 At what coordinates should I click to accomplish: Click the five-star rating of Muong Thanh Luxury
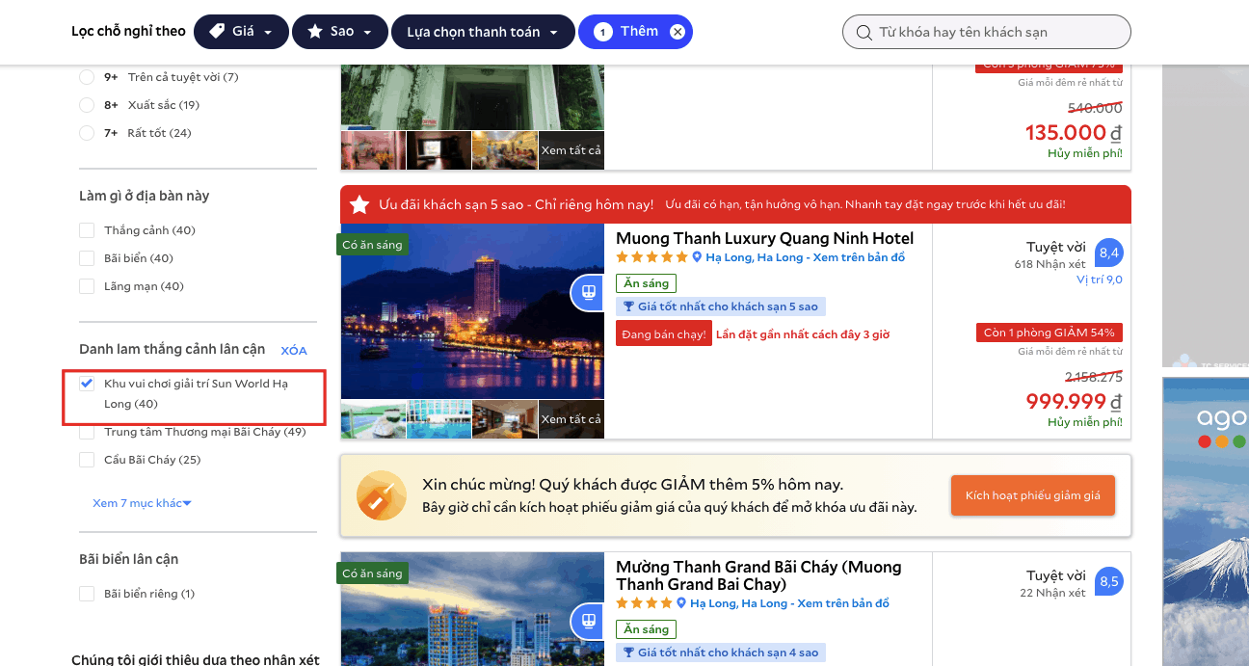[x=652, y=257]
